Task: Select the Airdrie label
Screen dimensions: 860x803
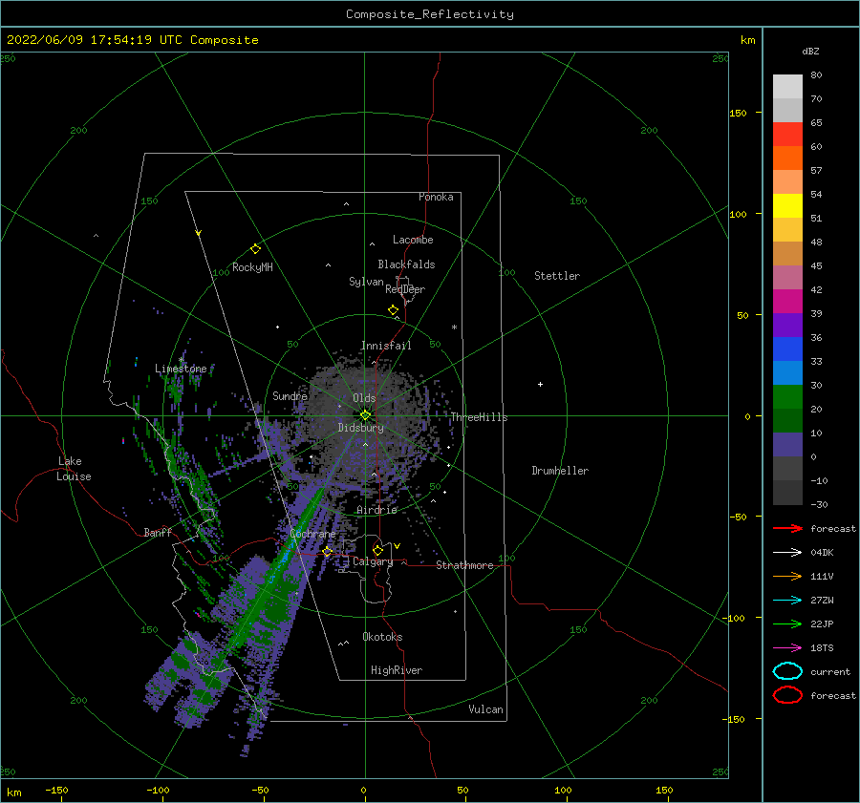Action: [x=376, y=510]
